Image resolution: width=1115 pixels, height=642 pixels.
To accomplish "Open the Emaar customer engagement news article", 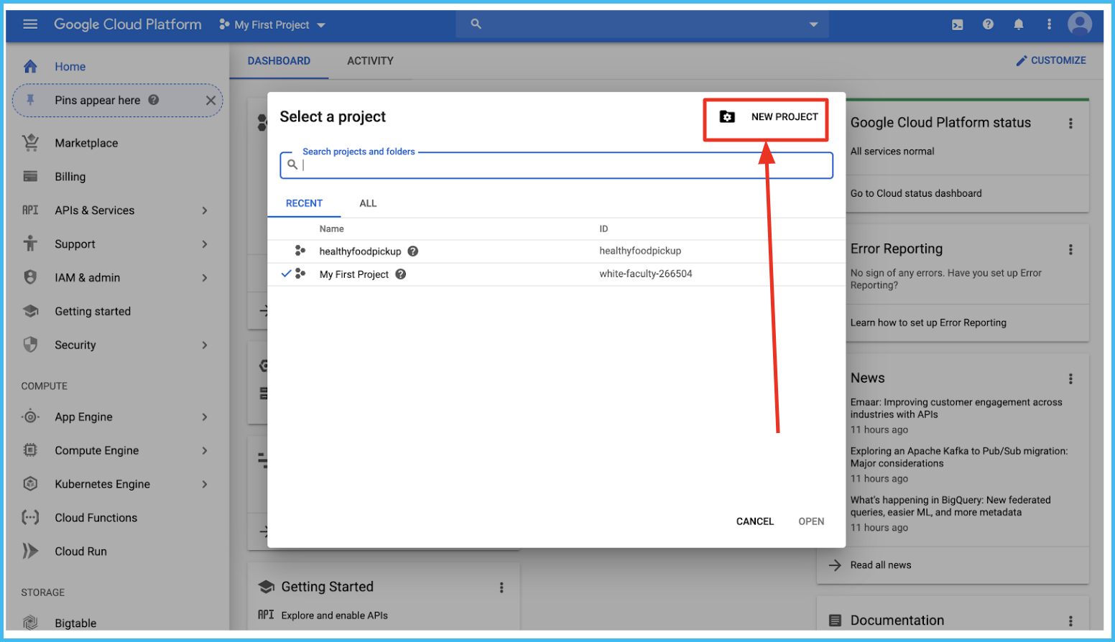I will pyautogui.click(x=956, y=409).
